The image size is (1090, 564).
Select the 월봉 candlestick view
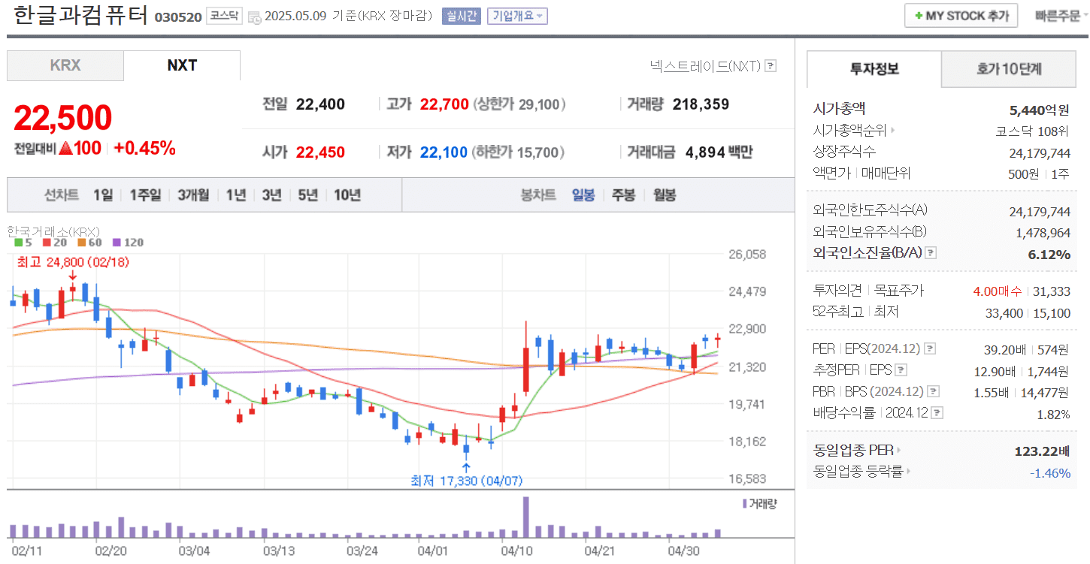click(665, 195)
